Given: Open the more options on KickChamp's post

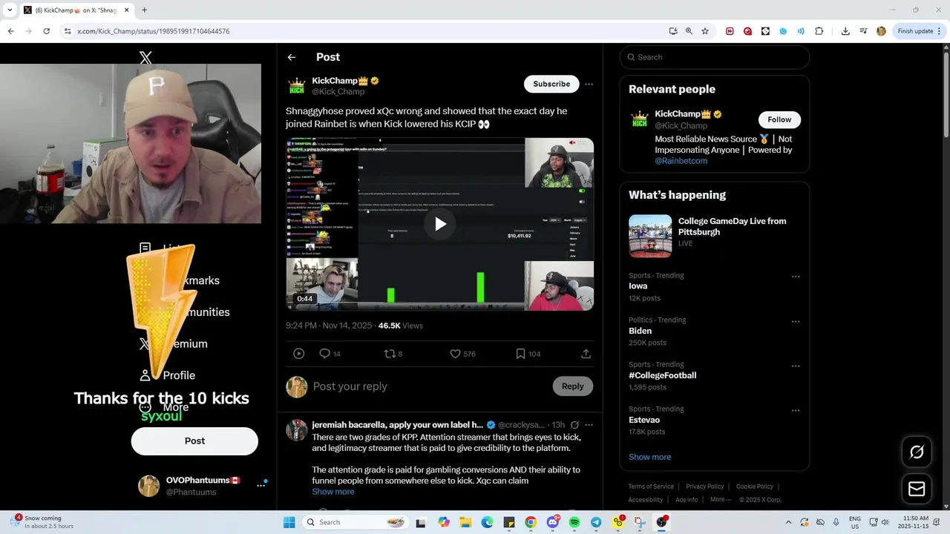Looking at the screenshot, I should [589, 84].
